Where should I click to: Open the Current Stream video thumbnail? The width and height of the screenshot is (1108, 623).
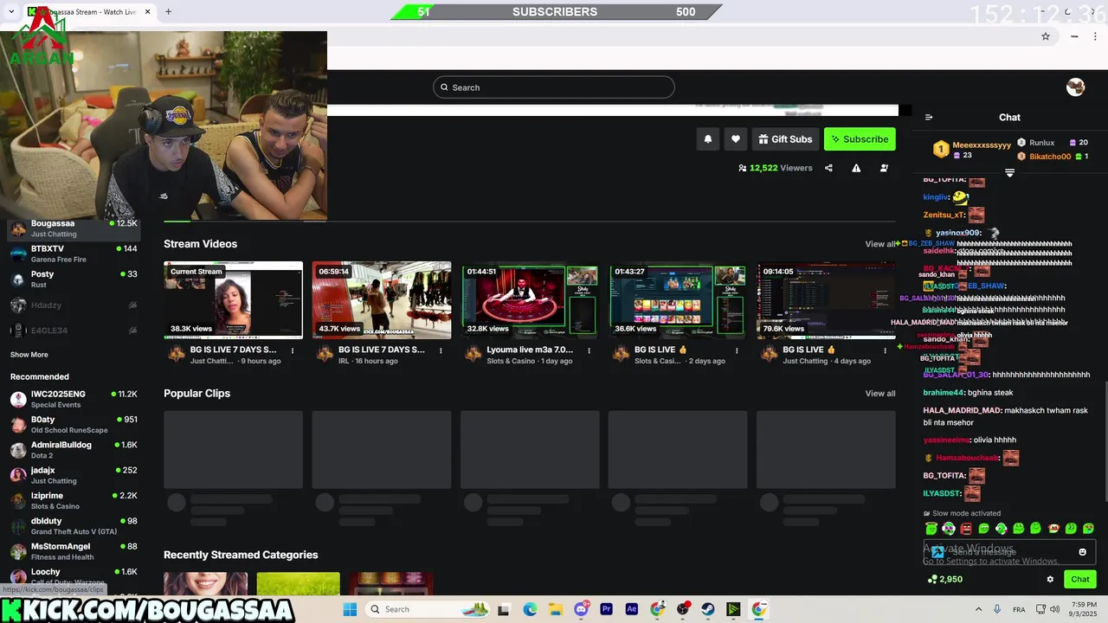(234, 299)
